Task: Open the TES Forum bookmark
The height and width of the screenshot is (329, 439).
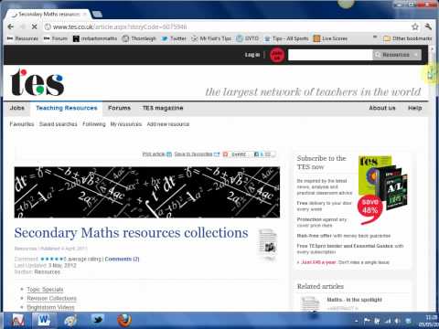Action: pos(56,38)
